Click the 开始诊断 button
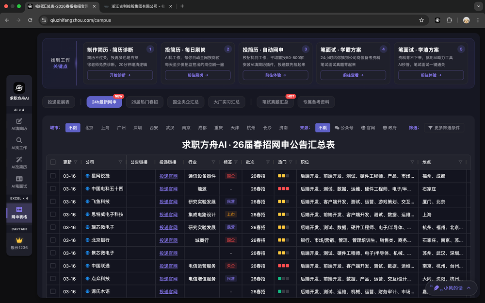Screen dimensions: 485x303 pyautogui.click(x=120, y=75)
